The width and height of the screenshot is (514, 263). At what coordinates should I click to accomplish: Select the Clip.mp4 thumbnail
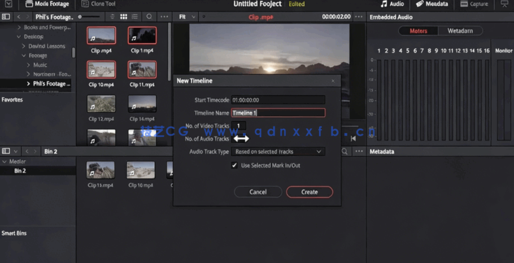click(101, 36)
